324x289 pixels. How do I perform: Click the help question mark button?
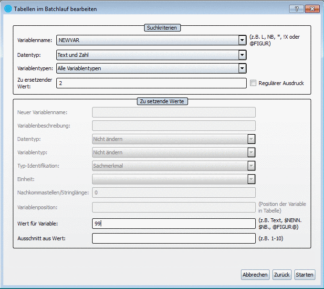(x=296, y=9)
